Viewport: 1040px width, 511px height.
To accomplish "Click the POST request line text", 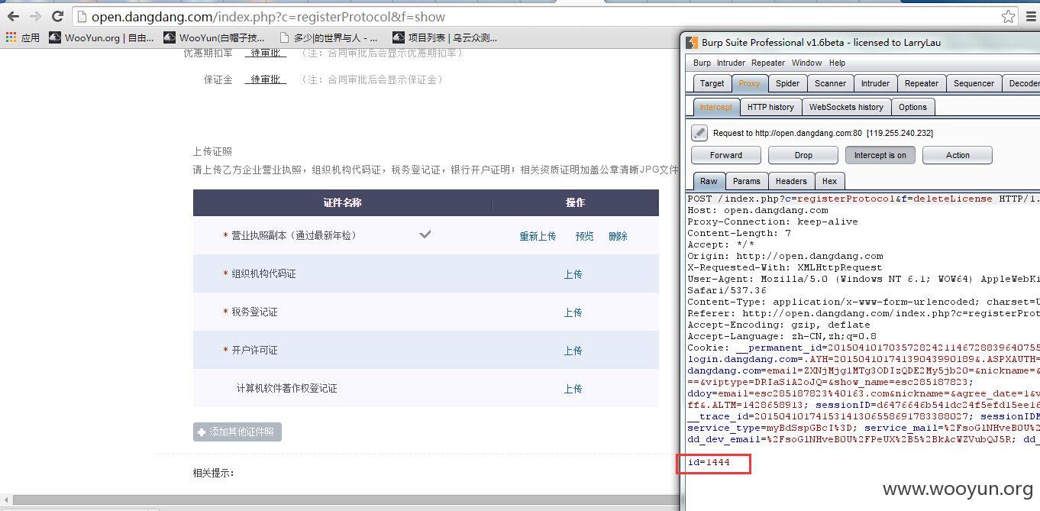I will click(x=863, y=199).
